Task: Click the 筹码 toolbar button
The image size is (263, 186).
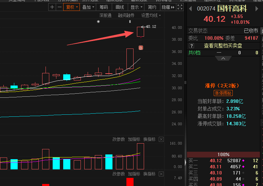Action: coord(104,7)
